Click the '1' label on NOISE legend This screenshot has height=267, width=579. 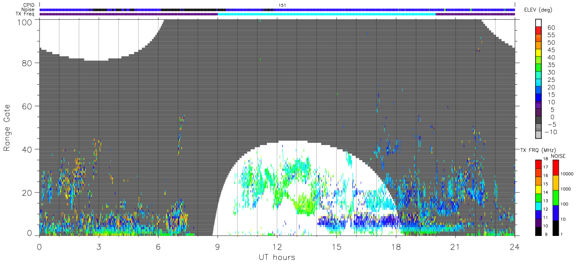coord(562,234)
